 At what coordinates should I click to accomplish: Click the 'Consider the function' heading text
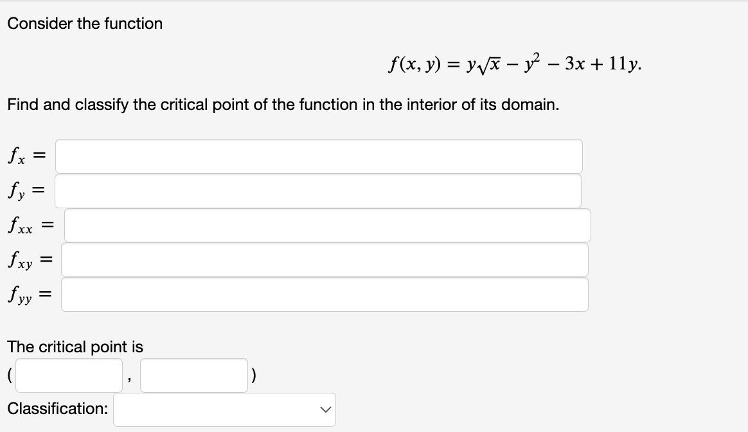[85, 23]
